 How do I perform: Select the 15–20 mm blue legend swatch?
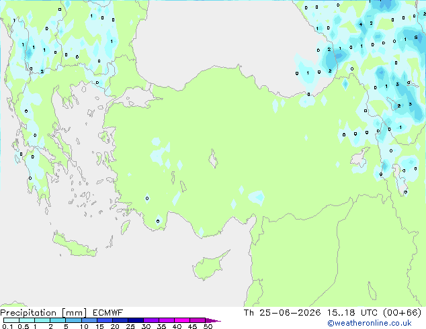[104, 320]
